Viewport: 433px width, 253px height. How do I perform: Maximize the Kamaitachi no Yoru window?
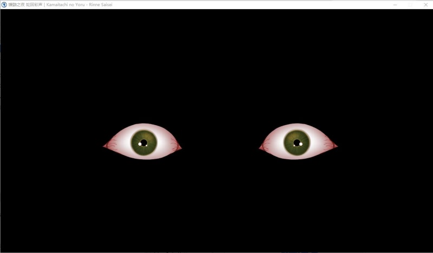point(410,5)
